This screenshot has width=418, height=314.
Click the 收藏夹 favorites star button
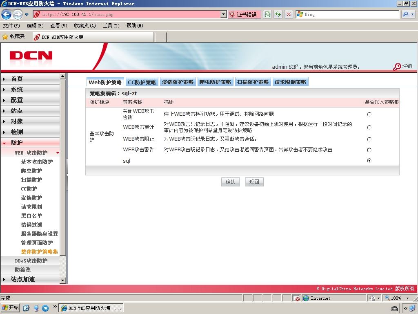(x=13, y=36)
